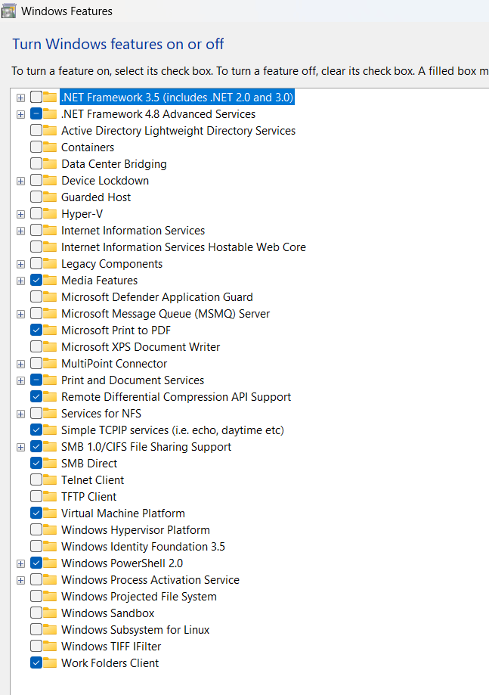Screen dimensions: 489x695
Task: Click the folder icon beside Containers
Action: [50, 147]
